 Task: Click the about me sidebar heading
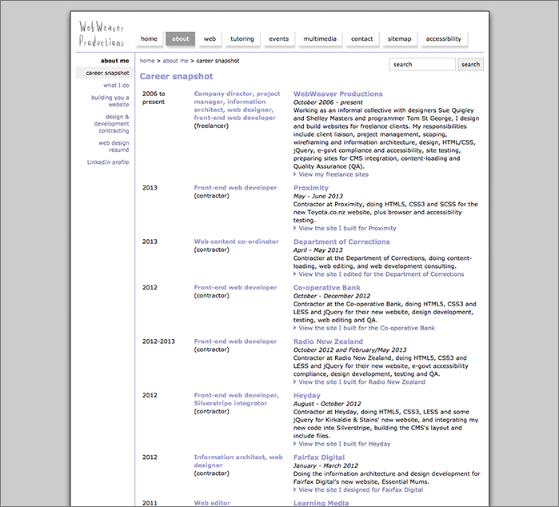point(115,61)
